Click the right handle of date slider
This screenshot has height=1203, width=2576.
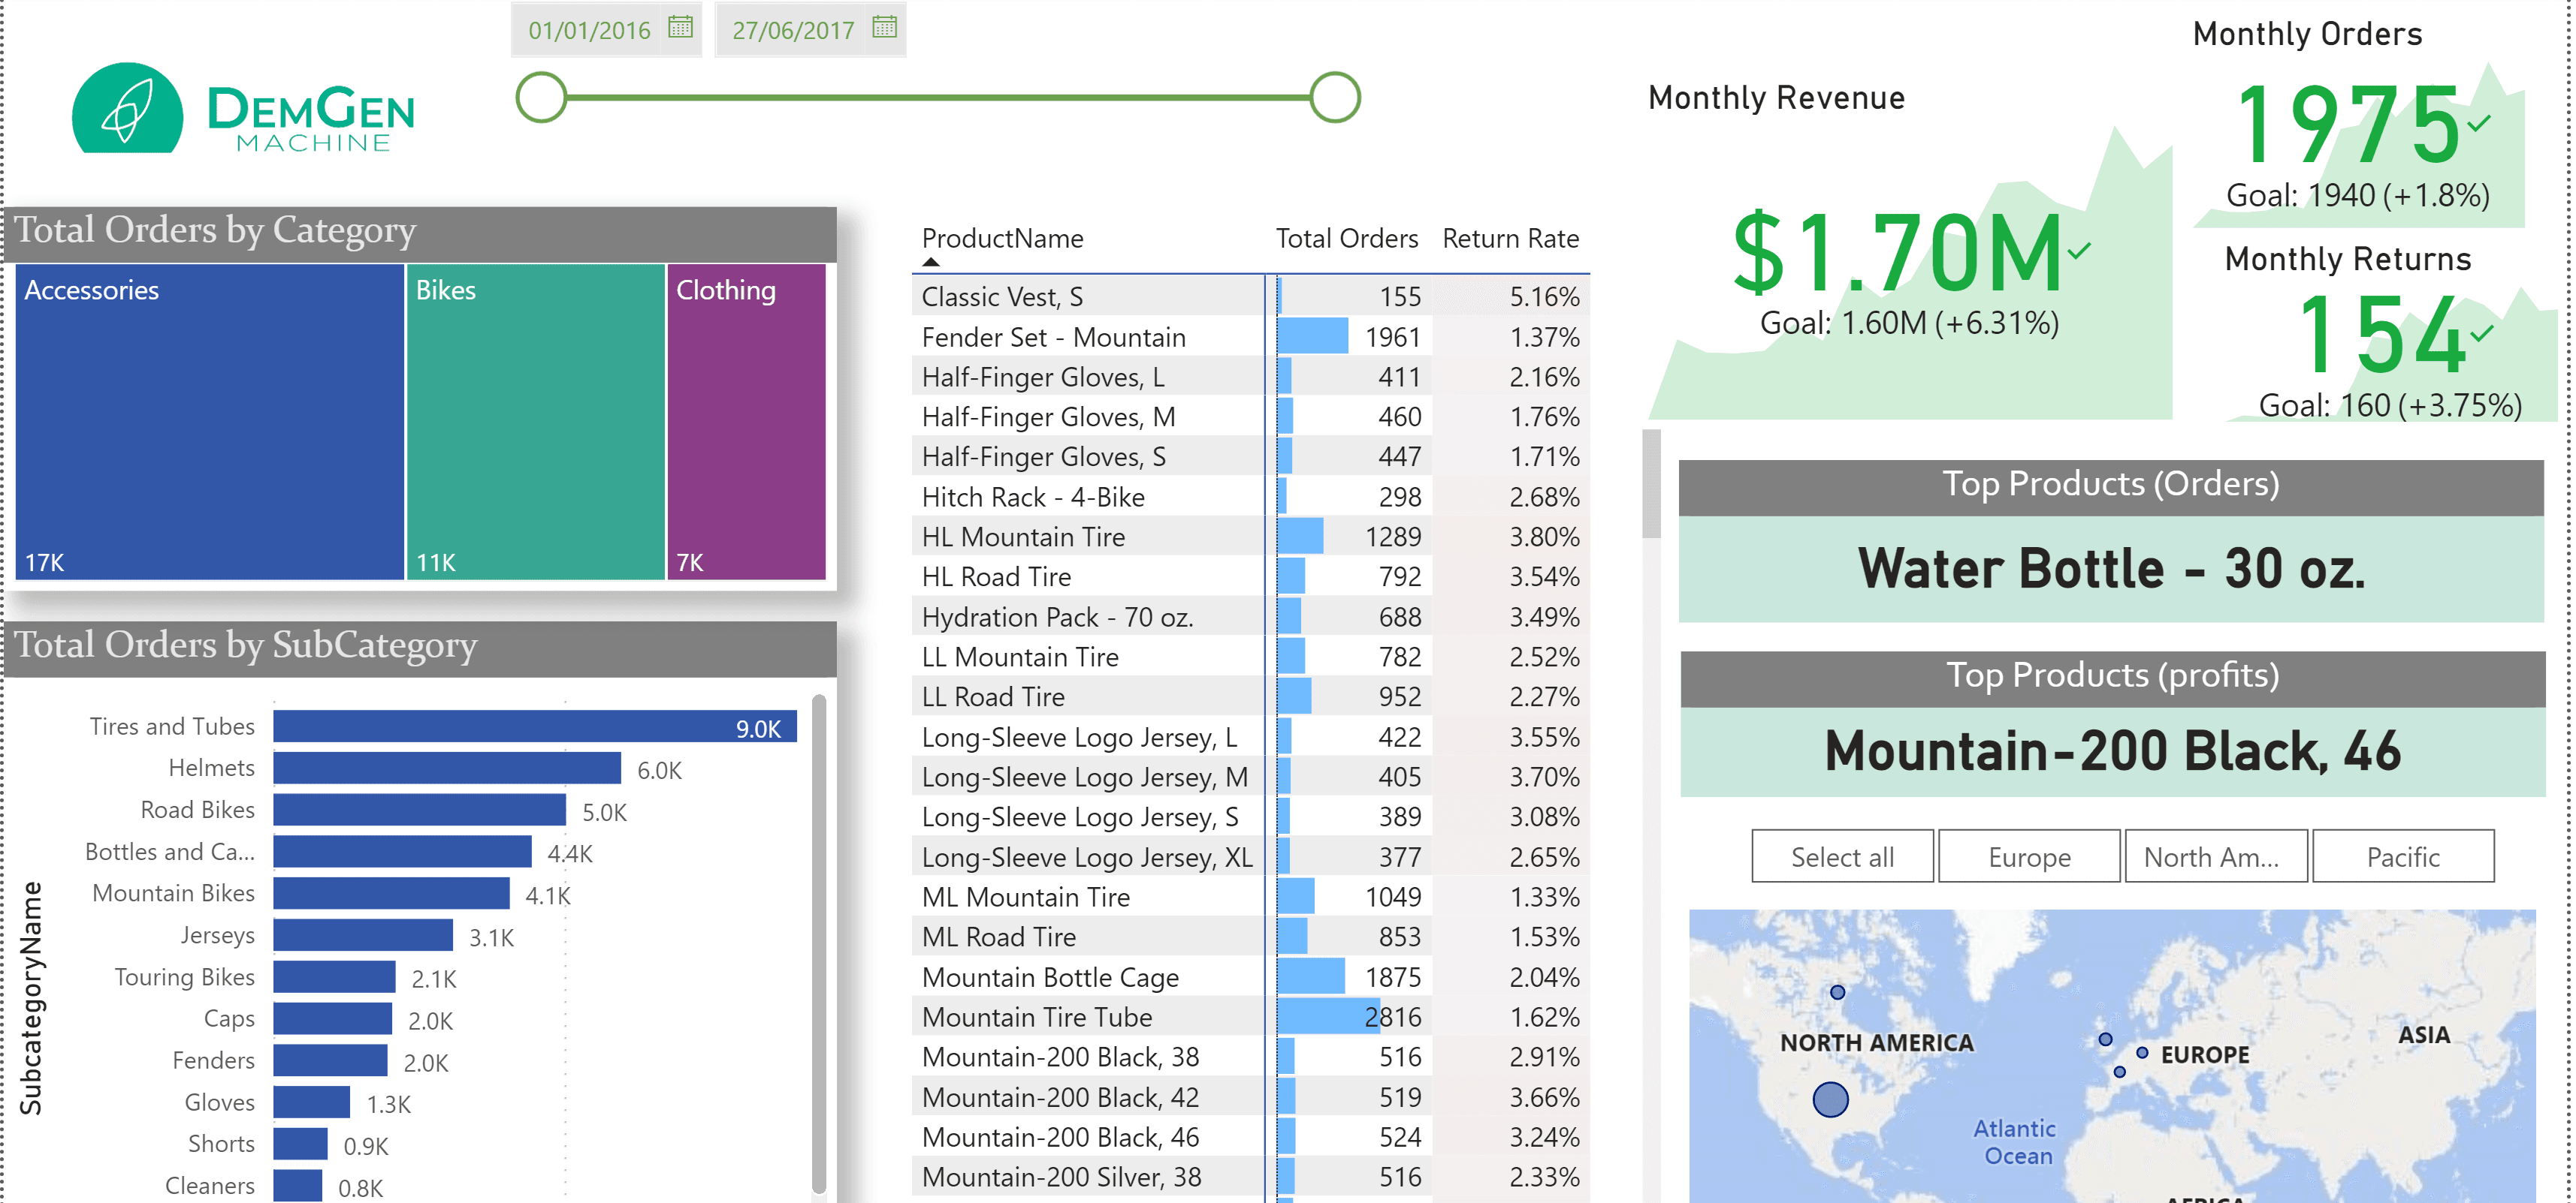1335,98
